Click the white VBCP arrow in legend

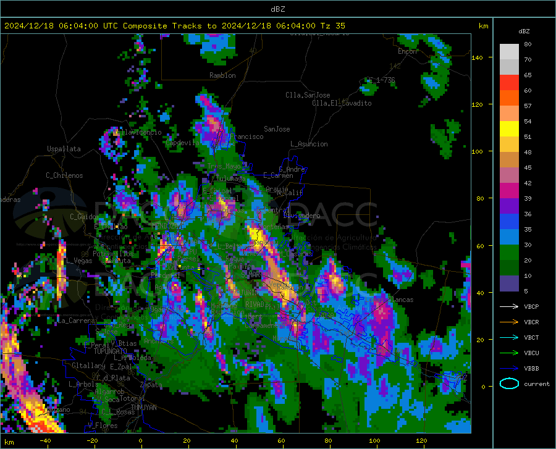[509, 306]
